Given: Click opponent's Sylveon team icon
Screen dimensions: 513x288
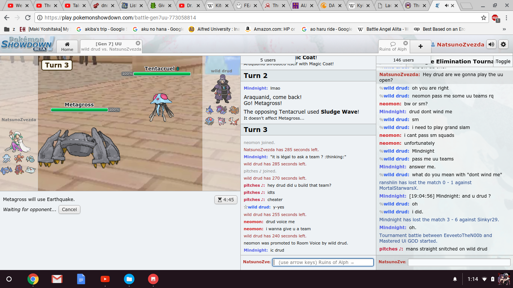Looking at the screenshot, I should (x=222, y=121).
